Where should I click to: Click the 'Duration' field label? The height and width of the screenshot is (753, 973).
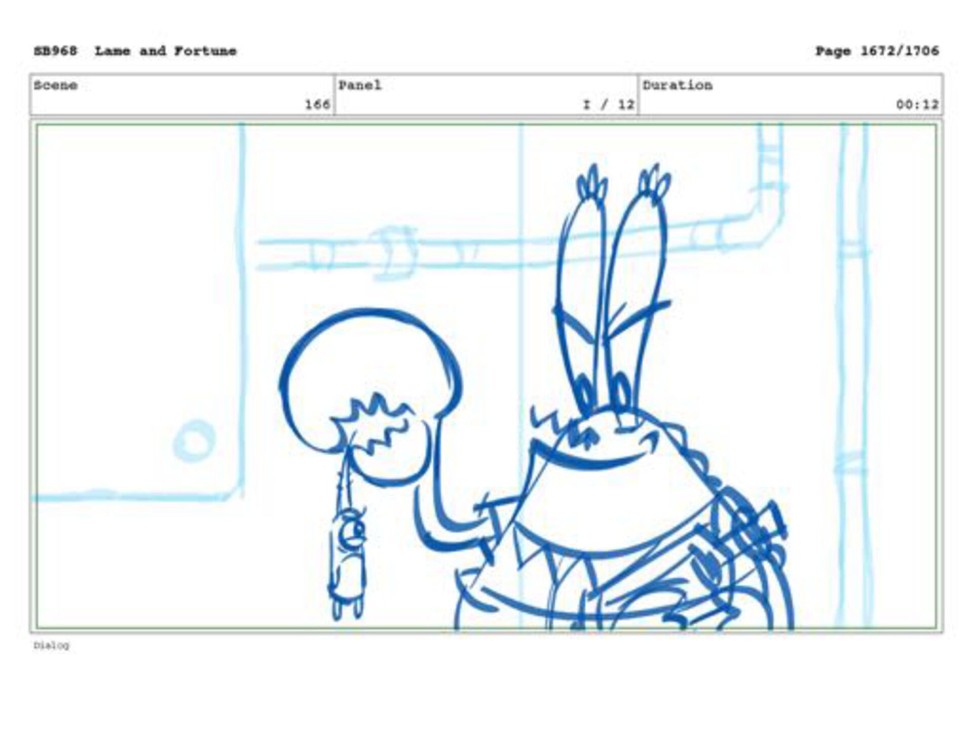coord(678,85)
